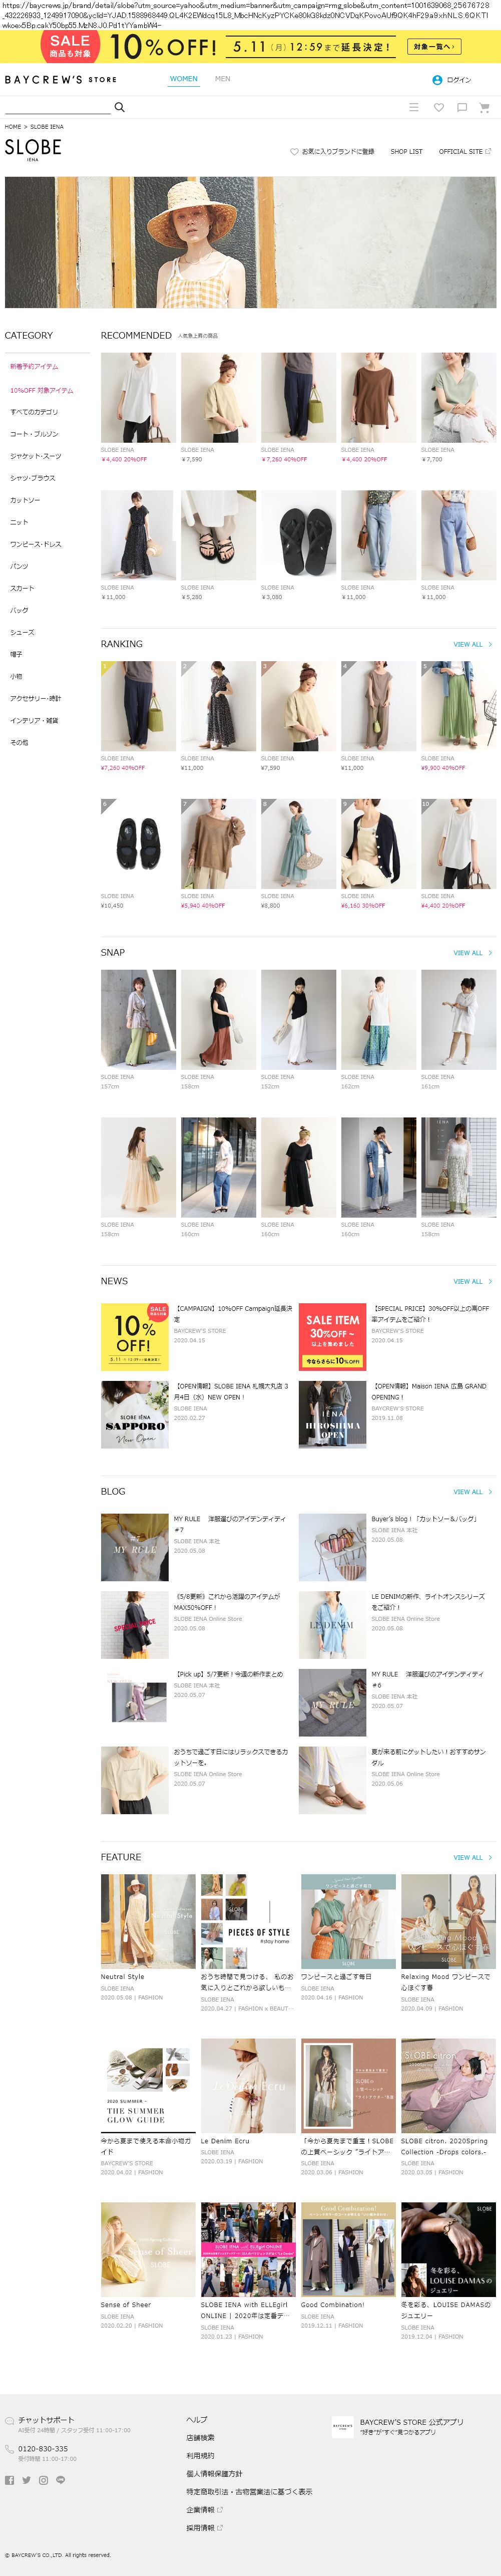This screenshot has height=2576, width=501.
Task: Open favorites heart icon in header
Action: pos(438,107)
